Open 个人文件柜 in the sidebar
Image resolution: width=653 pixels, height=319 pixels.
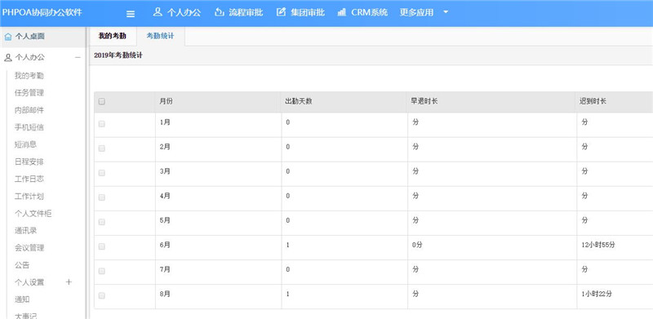33,214
